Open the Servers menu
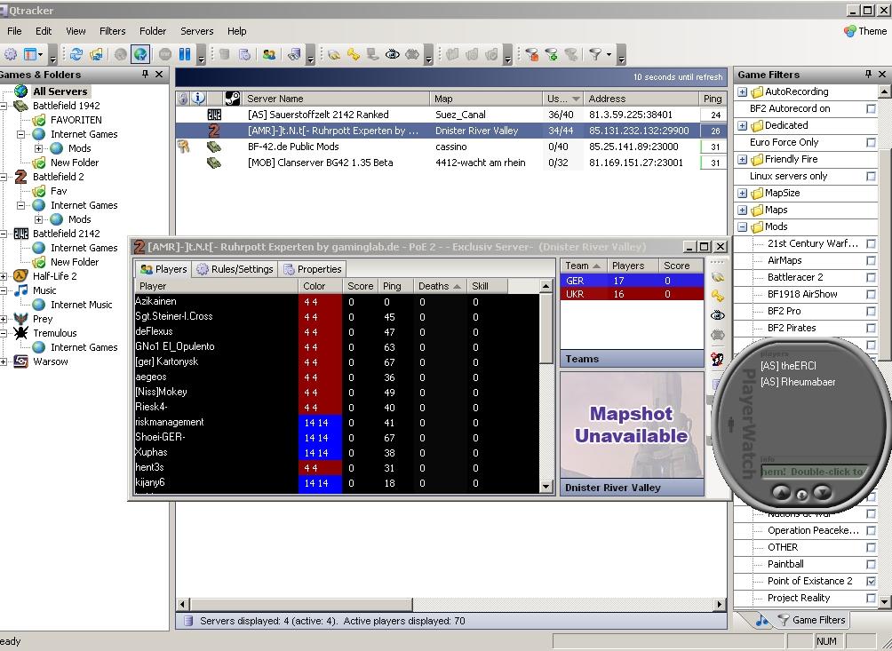Image resolution: width=892 pixels, height=651 pixels. click(x=197, y=31)
